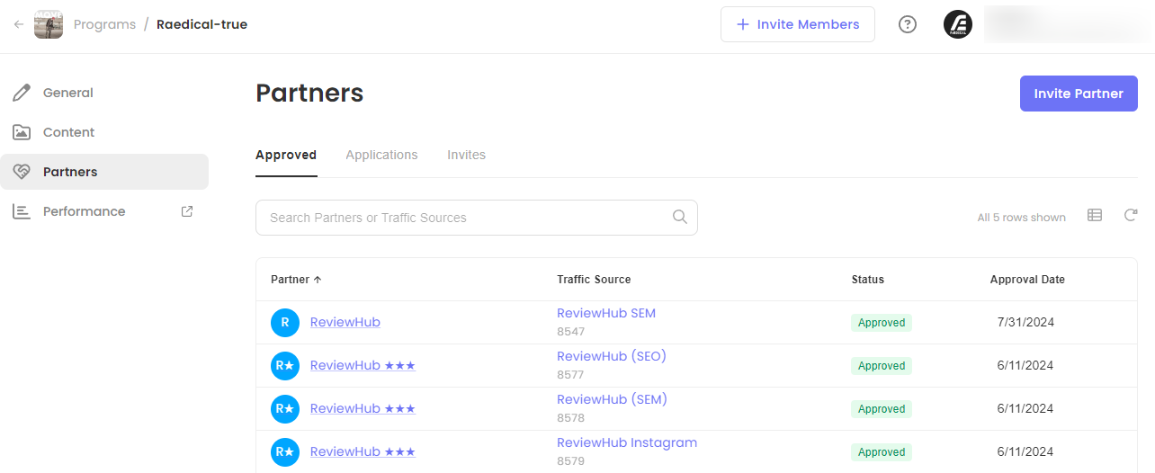
Task: Open Content in the sidebar
Action: point(68,132)
